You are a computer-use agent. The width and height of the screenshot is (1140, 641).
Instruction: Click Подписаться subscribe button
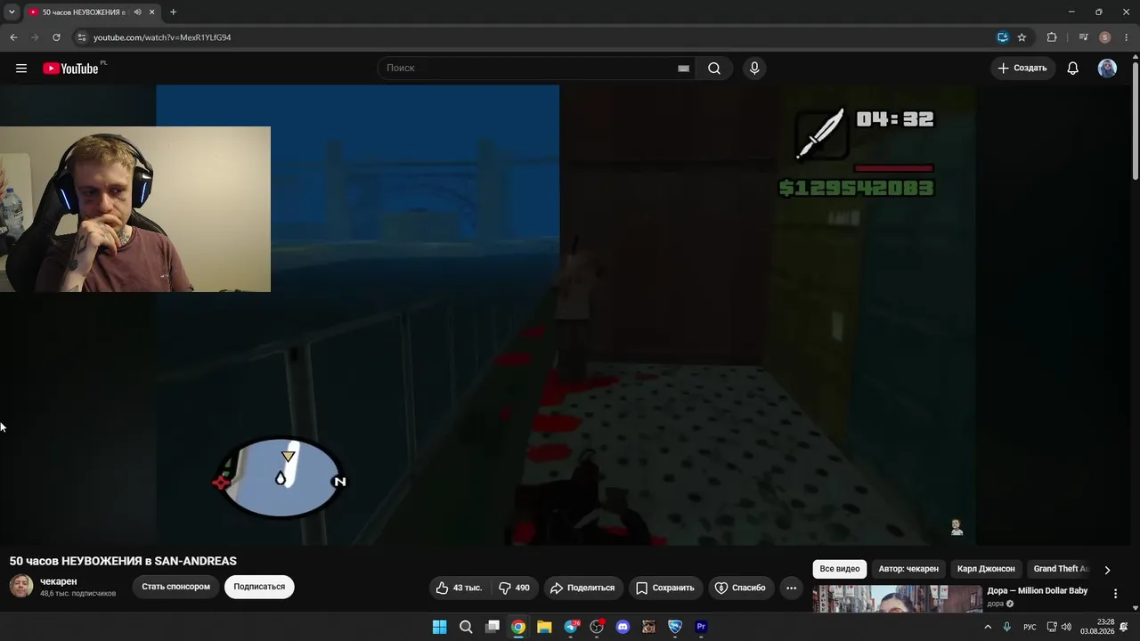tap(259, 587)
